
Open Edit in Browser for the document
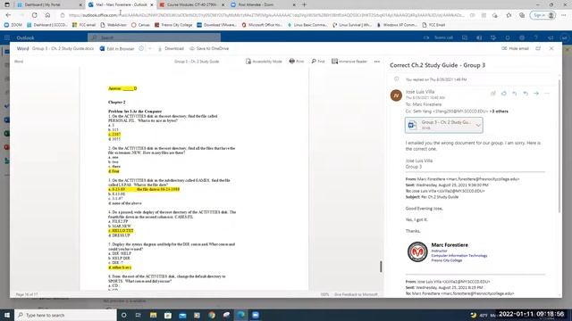pyautogui.click(x=117, y=48)
